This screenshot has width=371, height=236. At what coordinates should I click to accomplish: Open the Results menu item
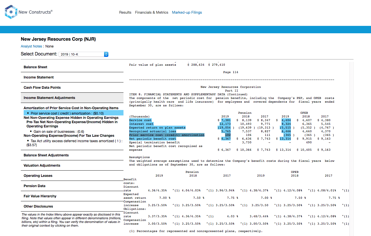125,13
